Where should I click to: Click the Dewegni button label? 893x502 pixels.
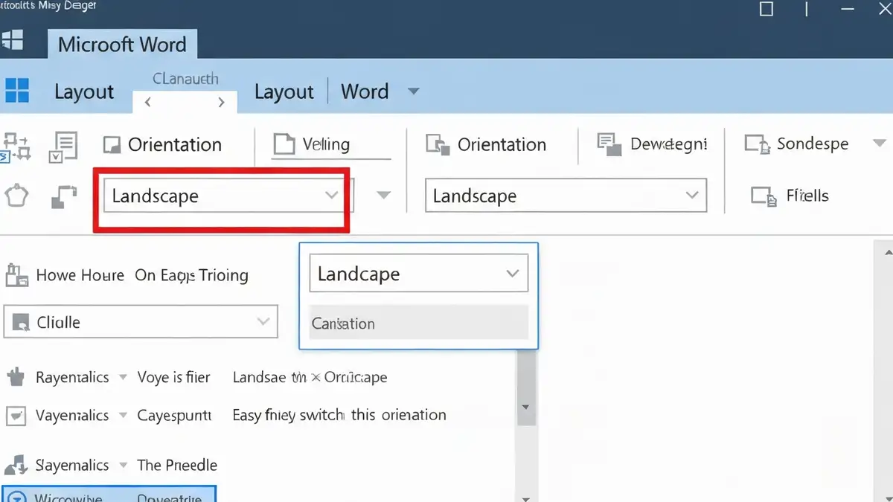(668, 144)
